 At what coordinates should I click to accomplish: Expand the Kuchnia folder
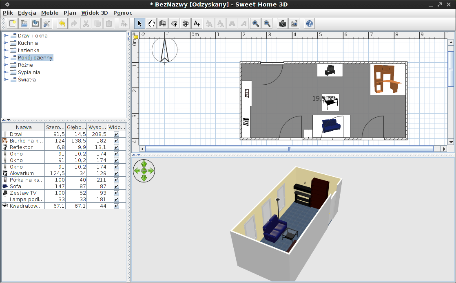5,43
